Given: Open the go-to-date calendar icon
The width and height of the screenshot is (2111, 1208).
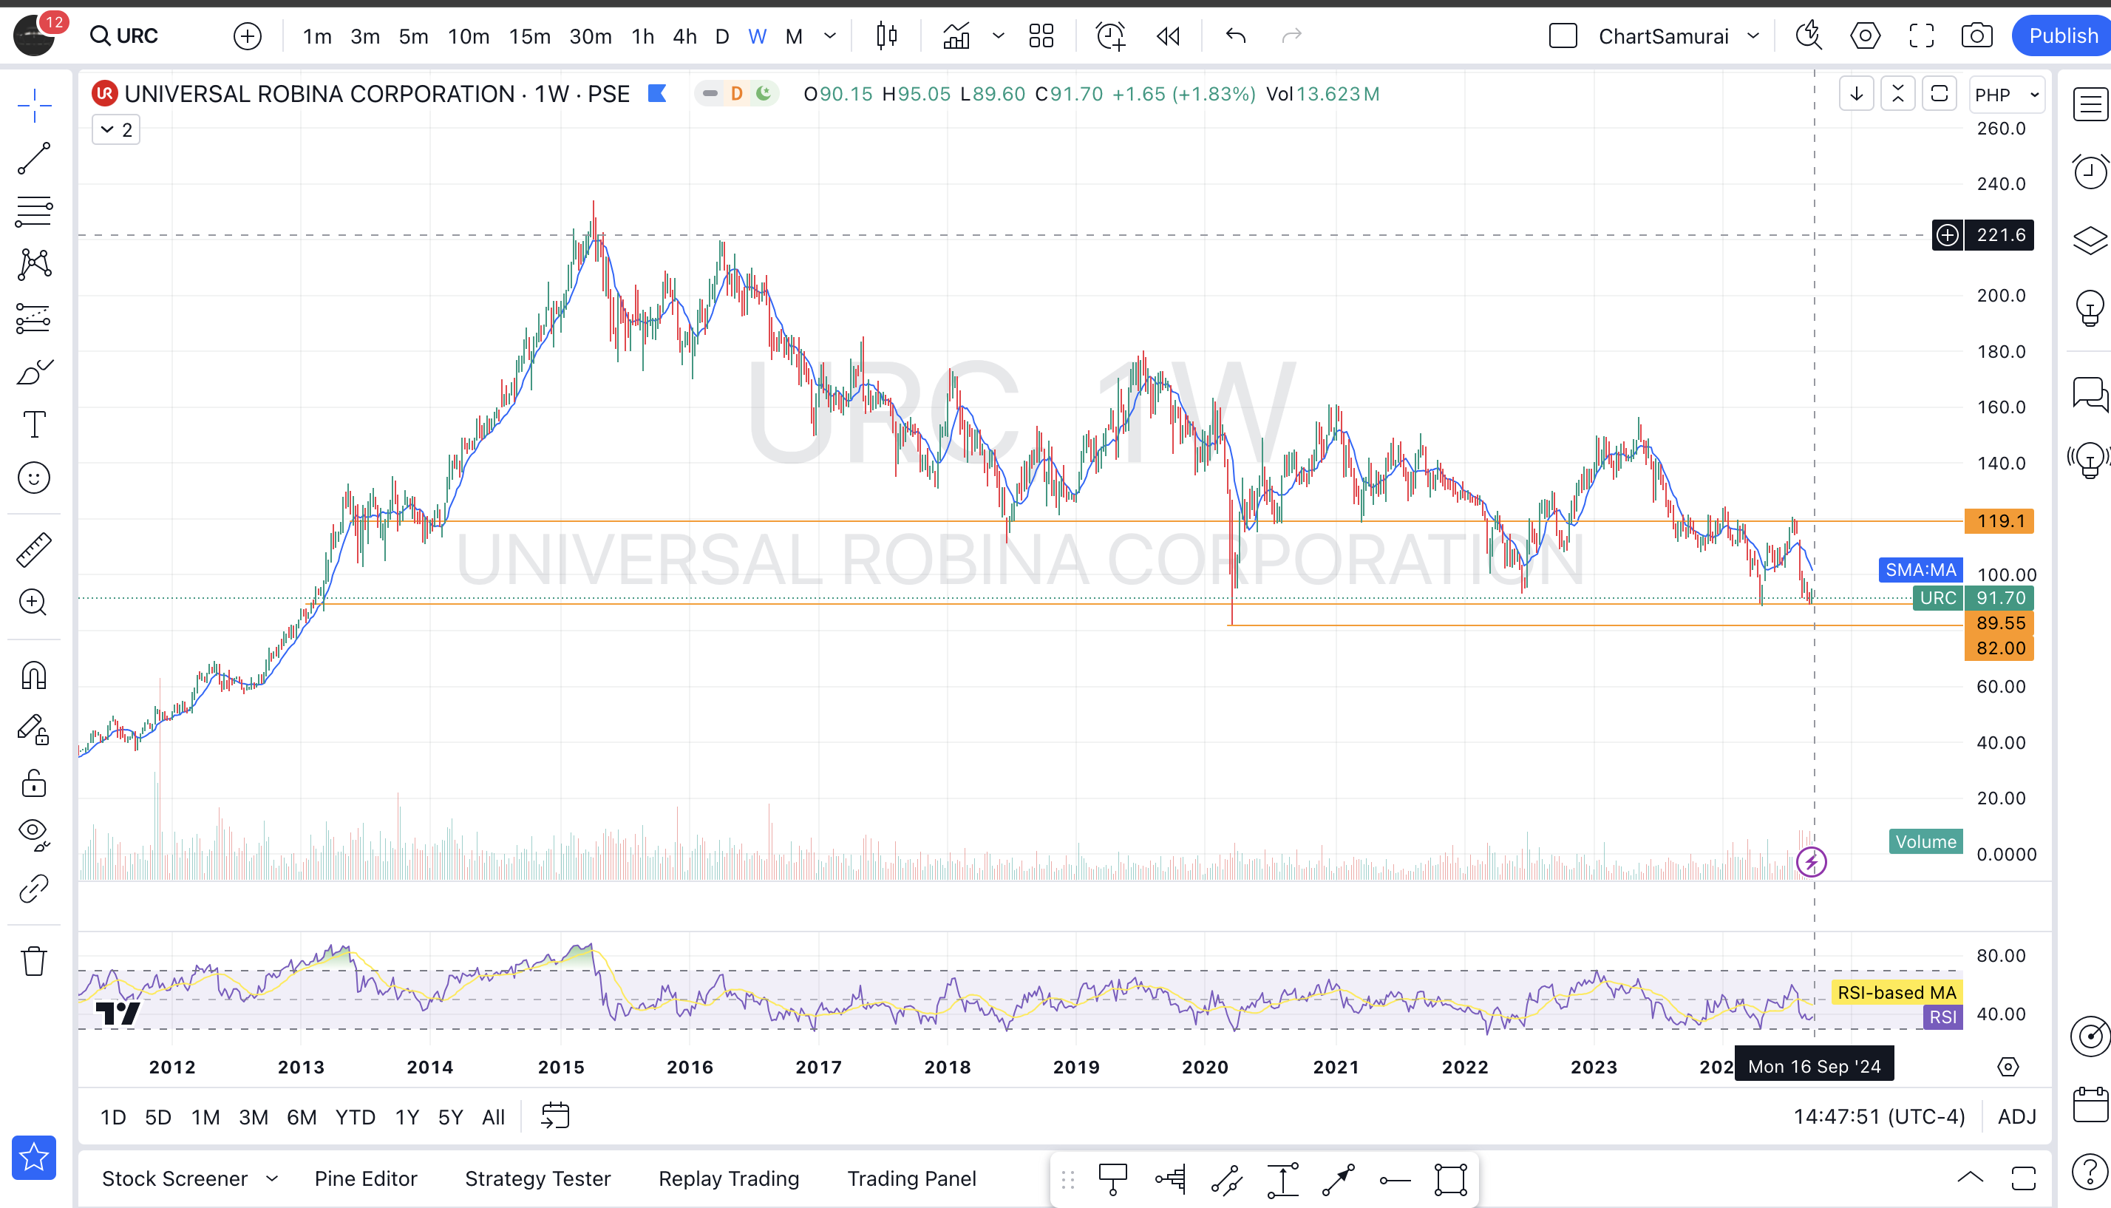Looking at the screenshot, I should coord(555,1116).
